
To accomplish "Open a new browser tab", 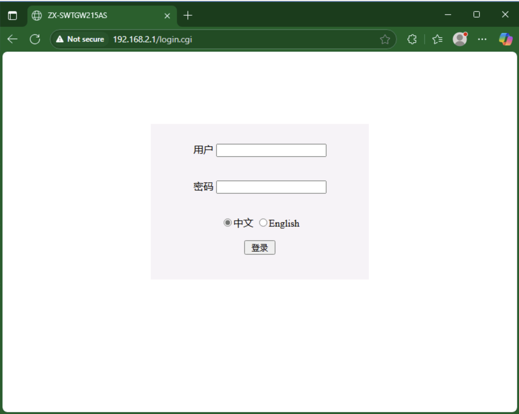I will pos(188,15).
